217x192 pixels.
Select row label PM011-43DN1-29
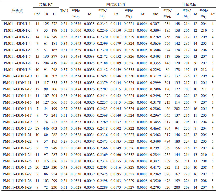(17, 187)
